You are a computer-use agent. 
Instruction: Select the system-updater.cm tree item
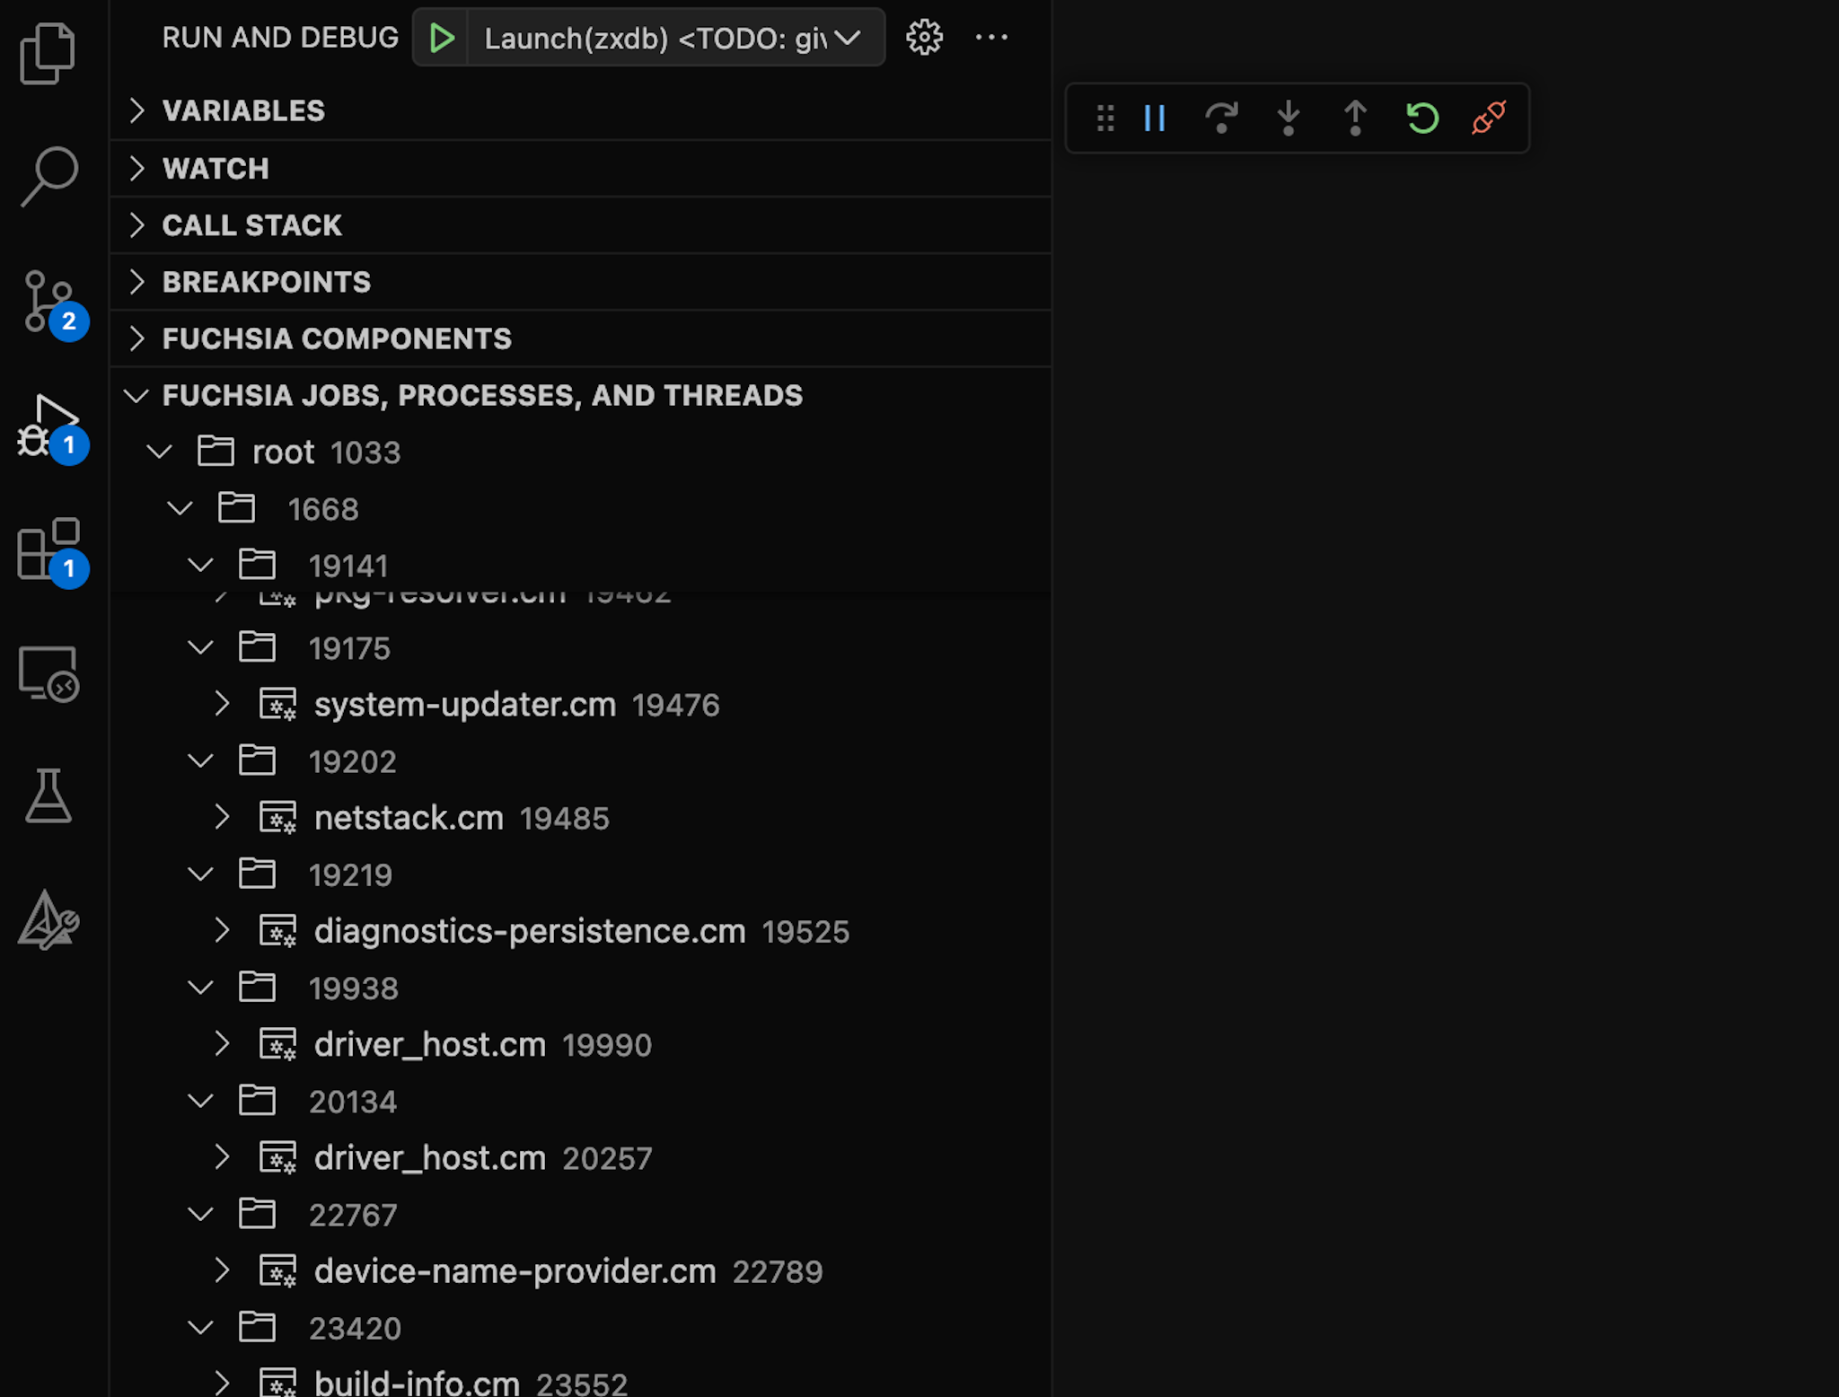pos(464,704)
